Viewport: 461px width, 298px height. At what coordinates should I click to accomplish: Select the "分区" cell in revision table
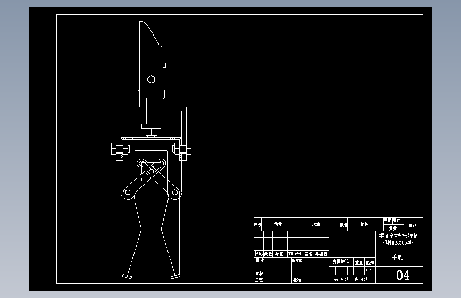point(279,254)
